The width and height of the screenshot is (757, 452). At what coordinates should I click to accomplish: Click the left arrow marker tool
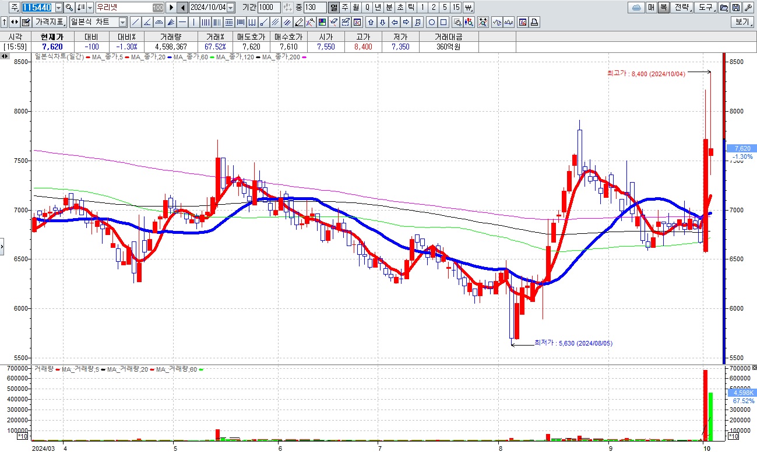395,22
